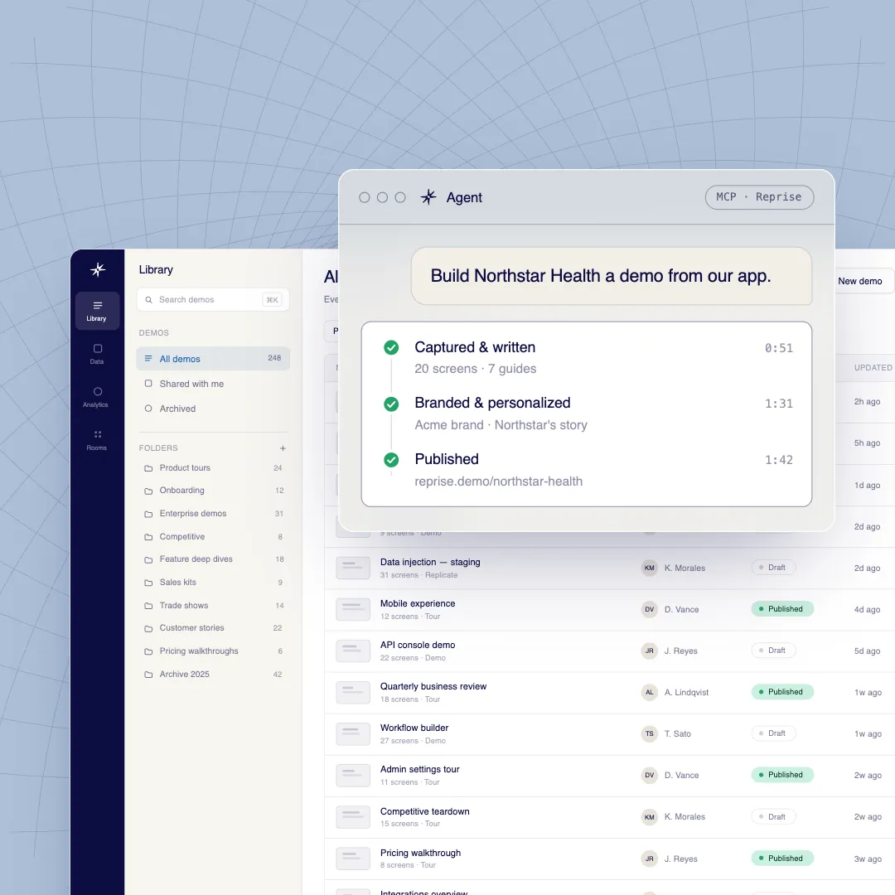The image size is (895, 895).
Task: Open Archived demos list
Action: click(x=213, y=409)
